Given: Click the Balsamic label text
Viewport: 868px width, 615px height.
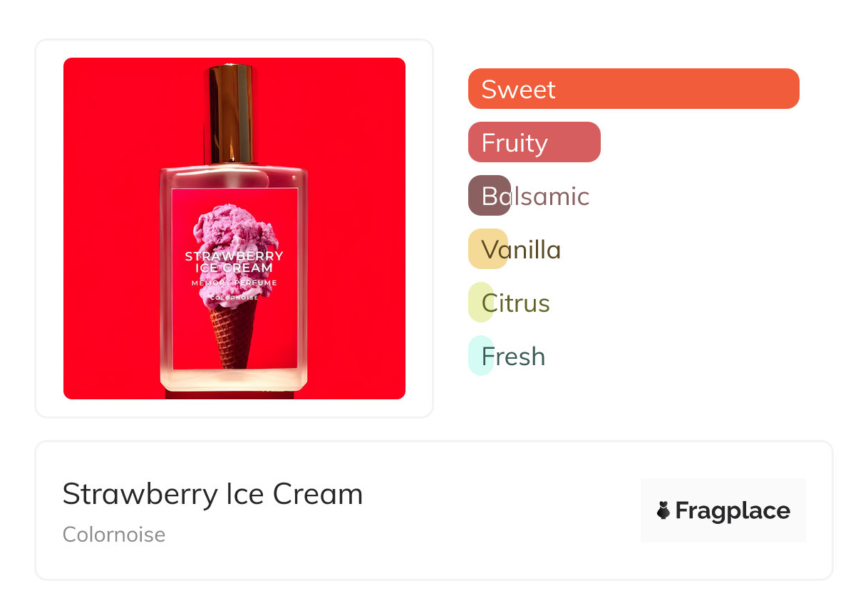Looking at the screenshot, I should click(x=535, y=196).
